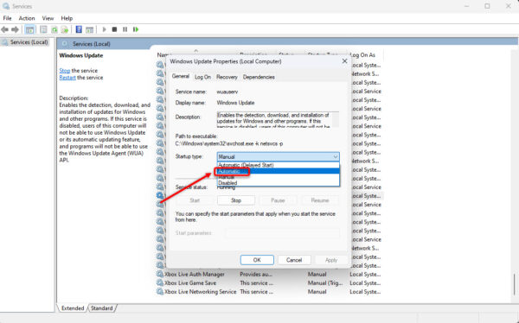The width and height of the screenshot is (519, 323).
Task: Click 'This service ...' in Xbox Live Game Save row
Action: tap(256, 283)
